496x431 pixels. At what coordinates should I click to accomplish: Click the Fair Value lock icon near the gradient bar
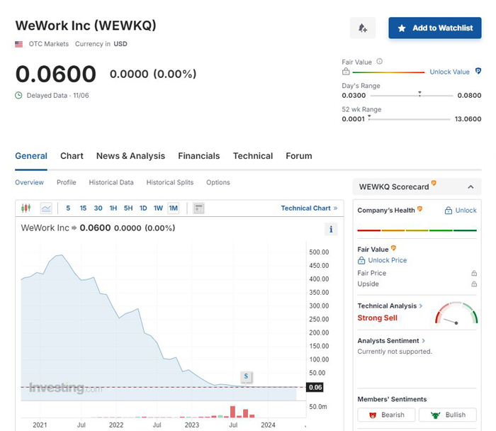pyautogui.click(x=346, y=72)
